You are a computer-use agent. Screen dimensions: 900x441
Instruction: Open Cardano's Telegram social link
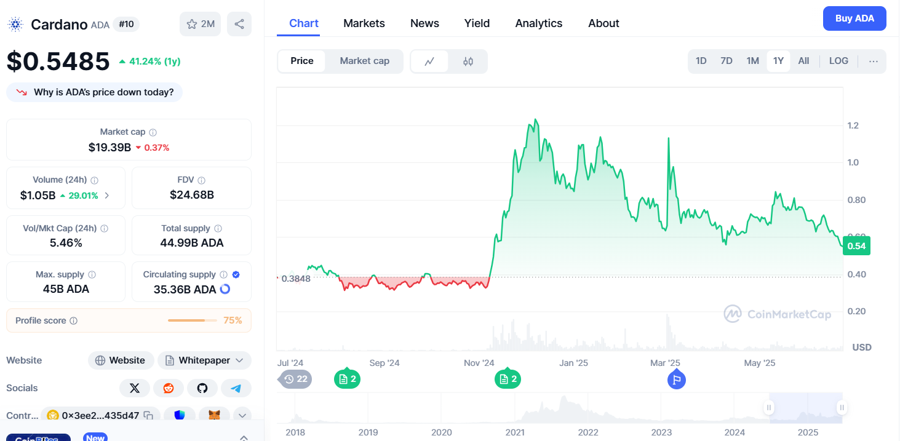[x=236, y=388]
